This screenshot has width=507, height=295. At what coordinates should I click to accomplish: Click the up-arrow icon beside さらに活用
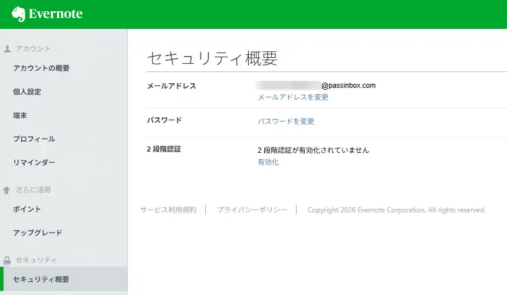pyautogui.click(x=7, y=190)
